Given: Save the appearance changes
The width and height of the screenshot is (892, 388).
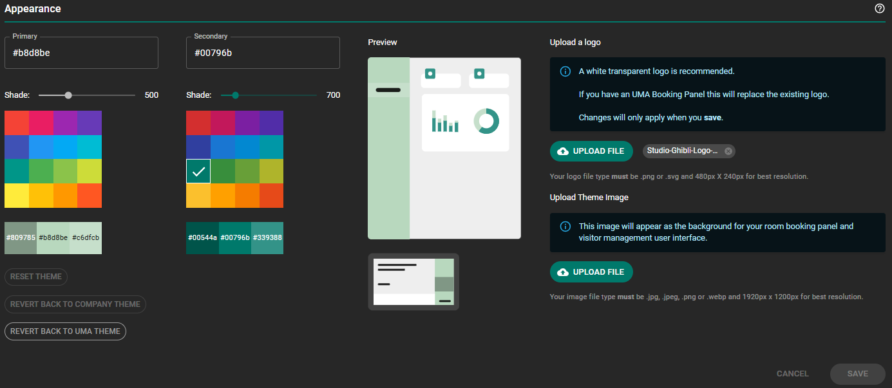Looking at the screenshot, I should tap(857, 374).
